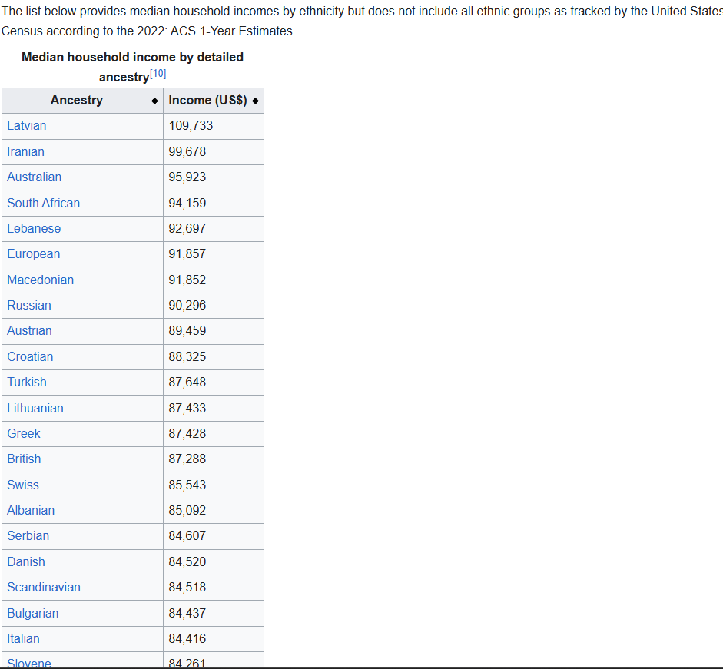Select income value 94,159
Image resolution: width=723 pixels, height=669 pixels.
pos(187,203)
